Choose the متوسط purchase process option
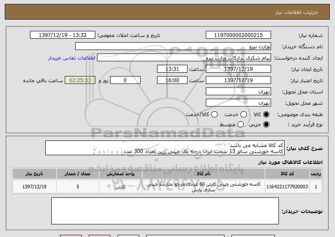 pyautogui.click(x=240, y=124)
